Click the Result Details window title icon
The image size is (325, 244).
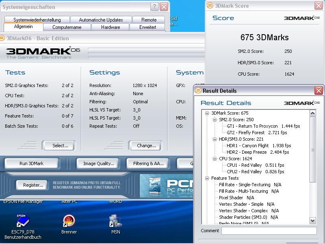(198, 91)
